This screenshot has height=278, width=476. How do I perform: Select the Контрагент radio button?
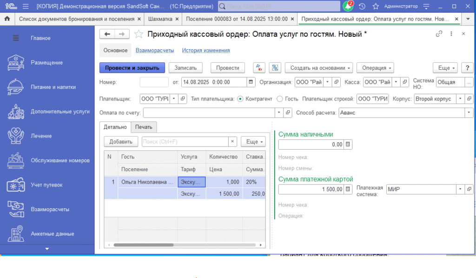click(240, 99)
